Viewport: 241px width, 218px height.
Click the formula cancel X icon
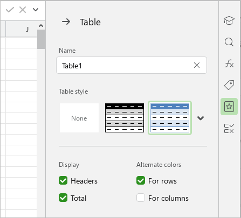pyautogui.click(x=23, y=10)
